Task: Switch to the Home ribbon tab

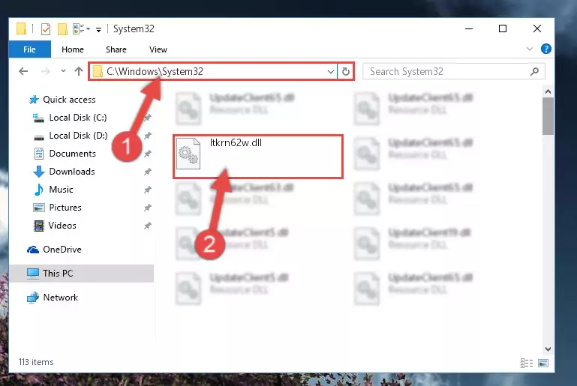Action: pos(73,49)
